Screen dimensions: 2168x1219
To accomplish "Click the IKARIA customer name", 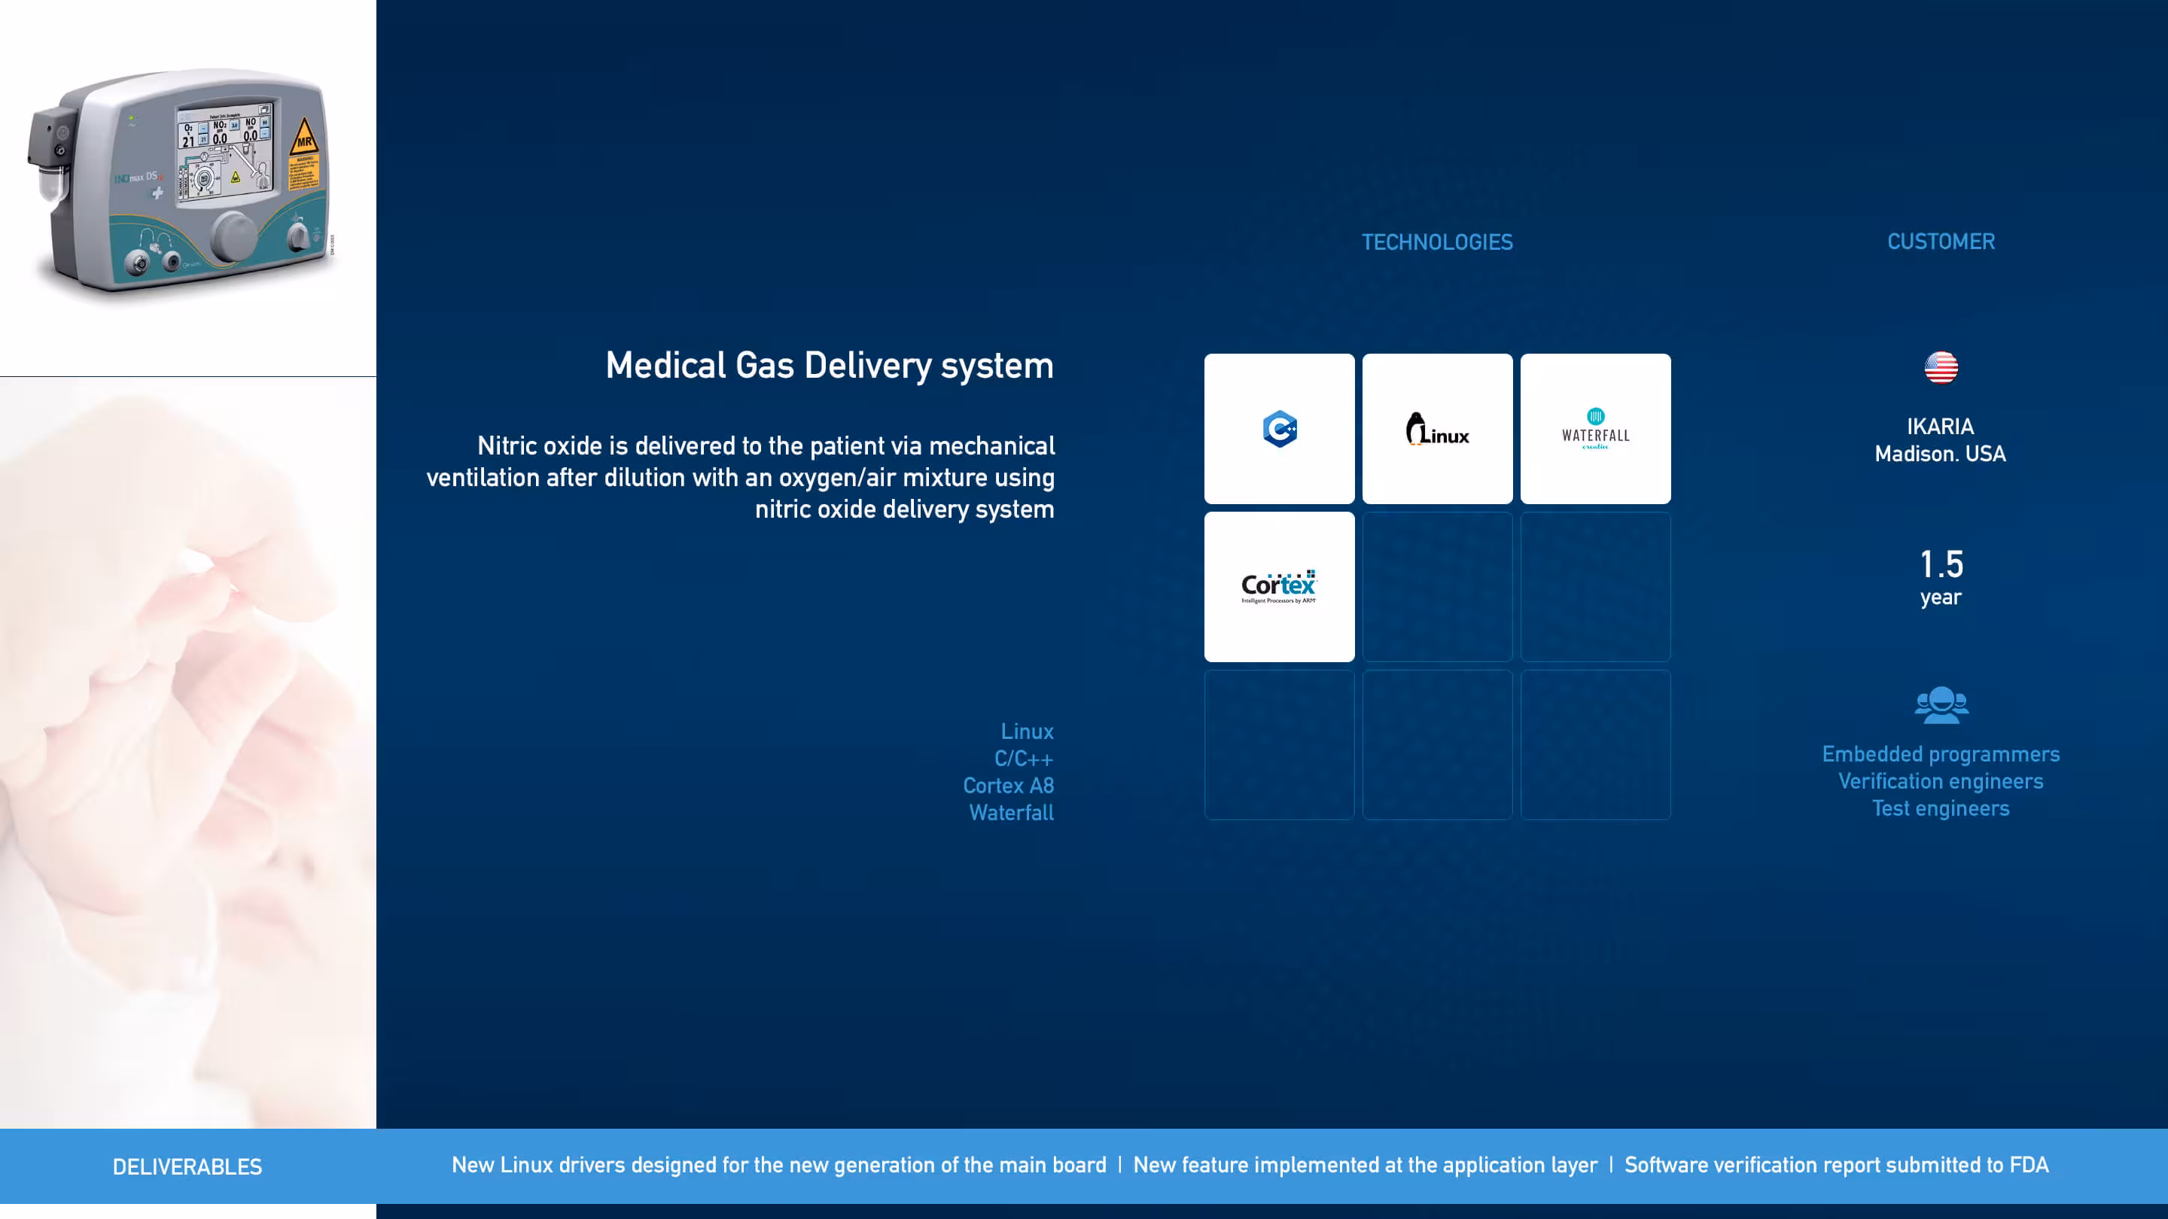I will (x=1940, y=427).
